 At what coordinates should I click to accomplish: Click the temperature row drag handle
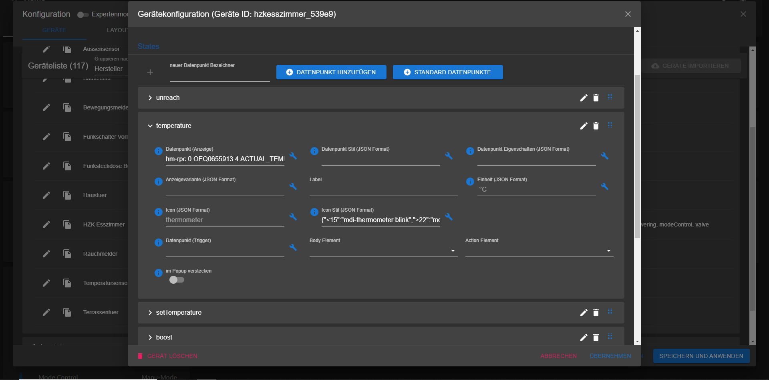(x=610, y=125)
